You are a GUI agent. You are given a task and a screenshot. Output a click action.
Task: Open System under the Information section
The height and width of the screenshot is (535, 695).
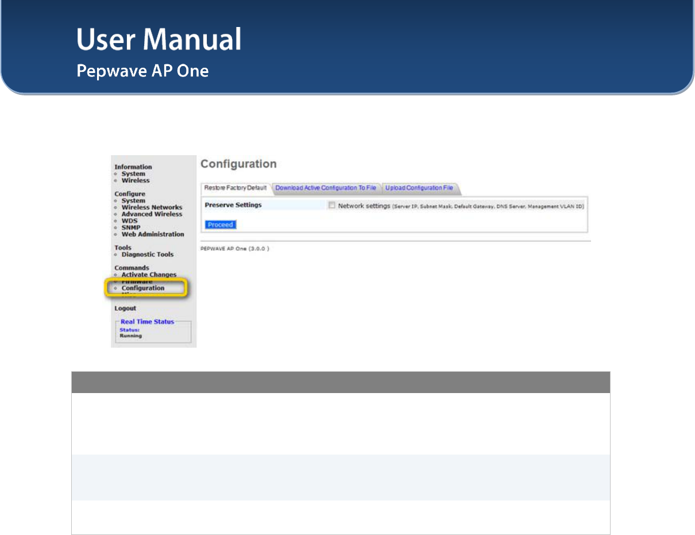click(133, 174)
